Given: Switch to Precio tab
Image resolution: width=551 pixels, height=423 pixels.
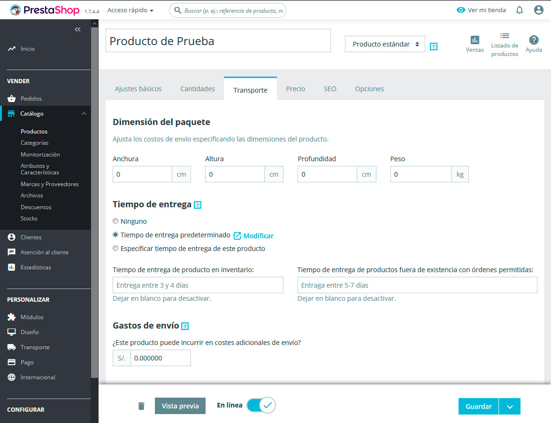Looking at the screenshot, I should 296,89.
